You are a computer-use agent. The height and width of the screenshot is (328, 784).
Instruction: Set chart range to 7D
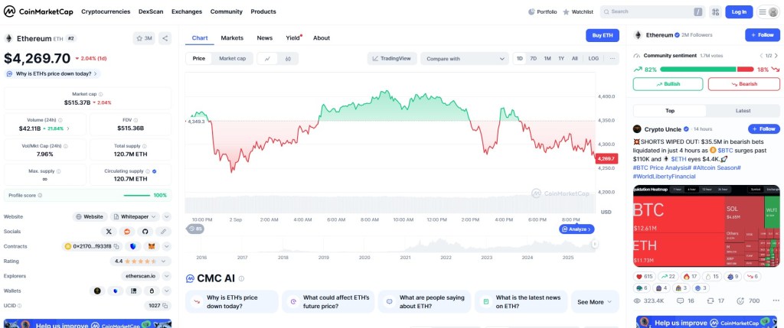click(534, 58)
